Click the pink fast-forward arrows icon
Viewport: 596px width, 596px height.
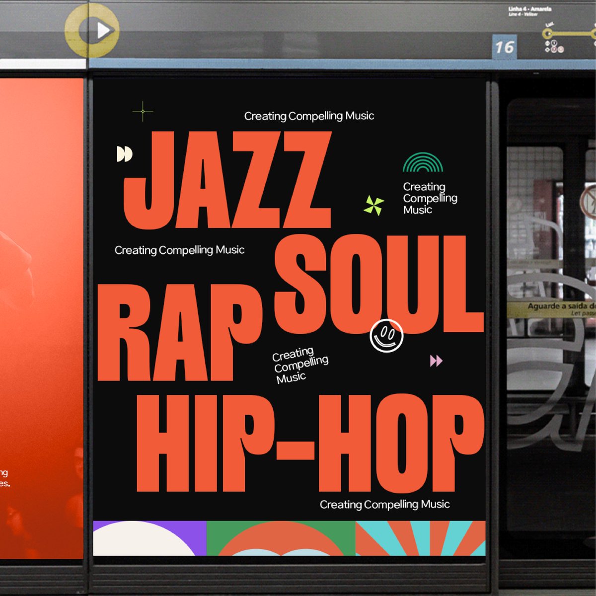[x=436, y=361]
